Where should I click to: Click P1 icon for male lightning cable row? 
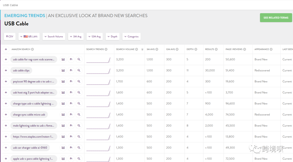tap(71, 125)
